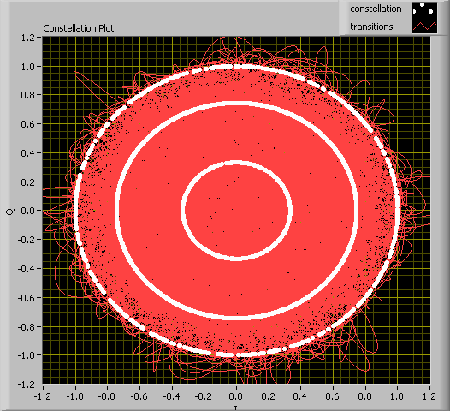The height and width of the screenshot is (411, 450).
Task: Click the 1.2 maximum on the I axis
Action: tap(429, 396)
